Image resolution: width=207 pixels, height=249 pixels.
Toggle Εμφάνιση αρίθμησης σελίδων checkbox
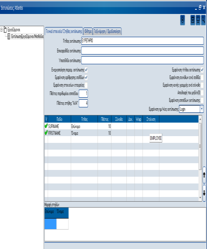[x=86, y=77]
